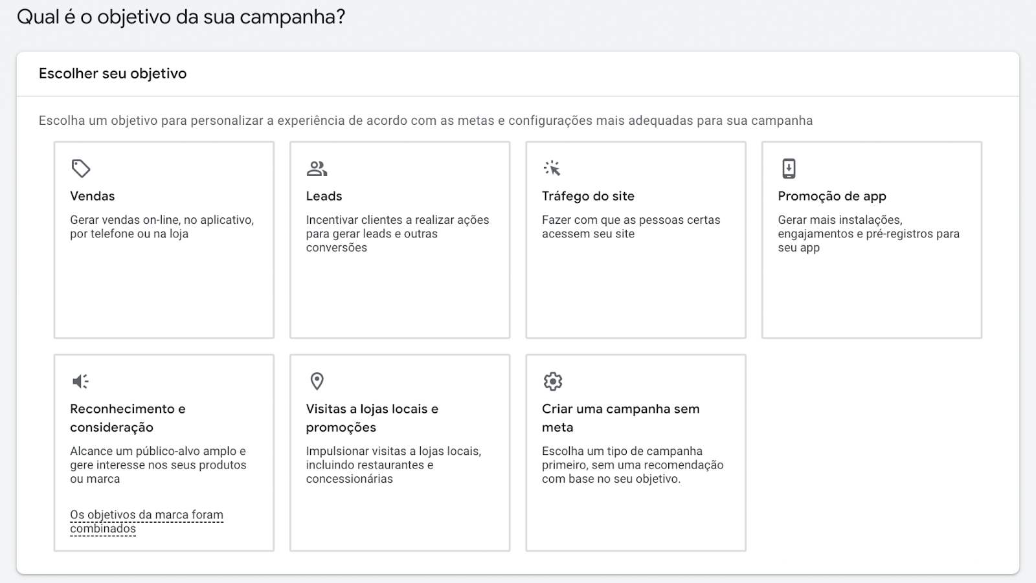Click the megaphone icon for Reconhecimento
This screenshot has width=1036, height=583.
[x=81, y=382]
